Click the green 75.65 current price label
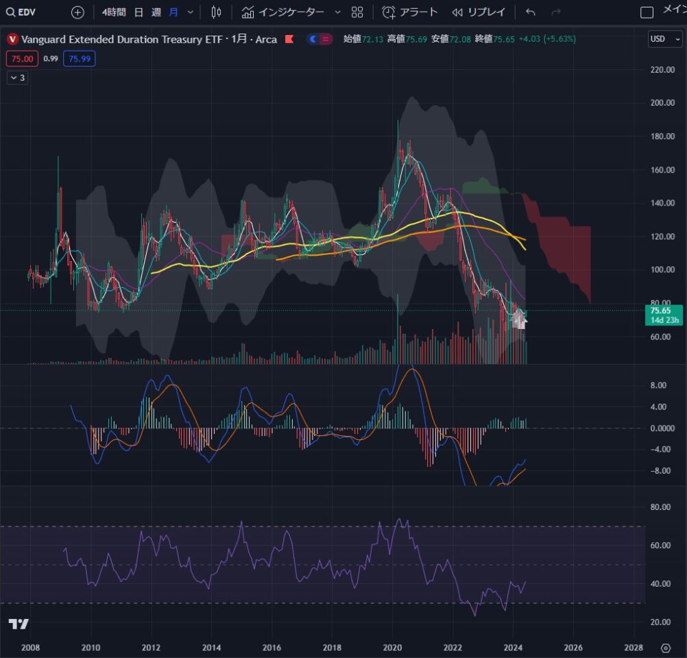The width and height of the screenshot is (687, 658). click(x=664, y=315)
